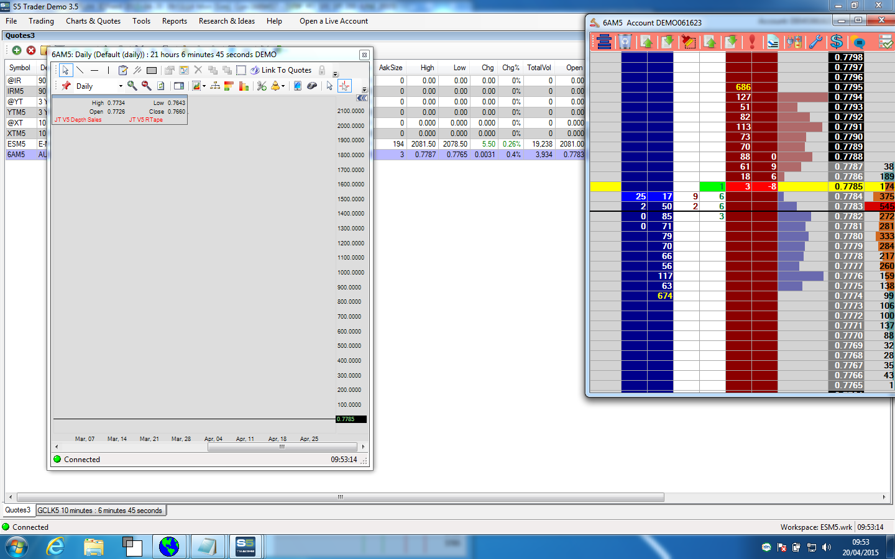Click the zoom out magnifier on chart toolbar
Viewport: 895px width, 559px height.
pyautogui.click(x=146, y=86)
